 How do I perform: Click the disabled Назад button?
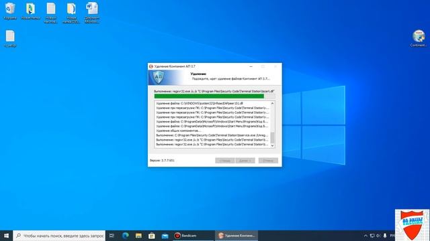(224, 161)
